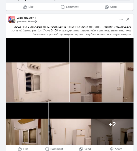The height and width of the screenshot is (151, 137).
Task: Click the globe public-audience icon
Action: click(35, 22)
